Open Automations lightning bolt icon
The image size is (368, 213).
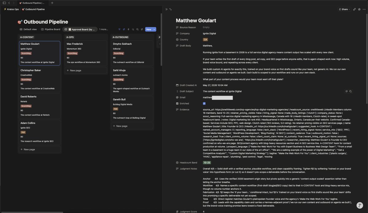(128, 29)
